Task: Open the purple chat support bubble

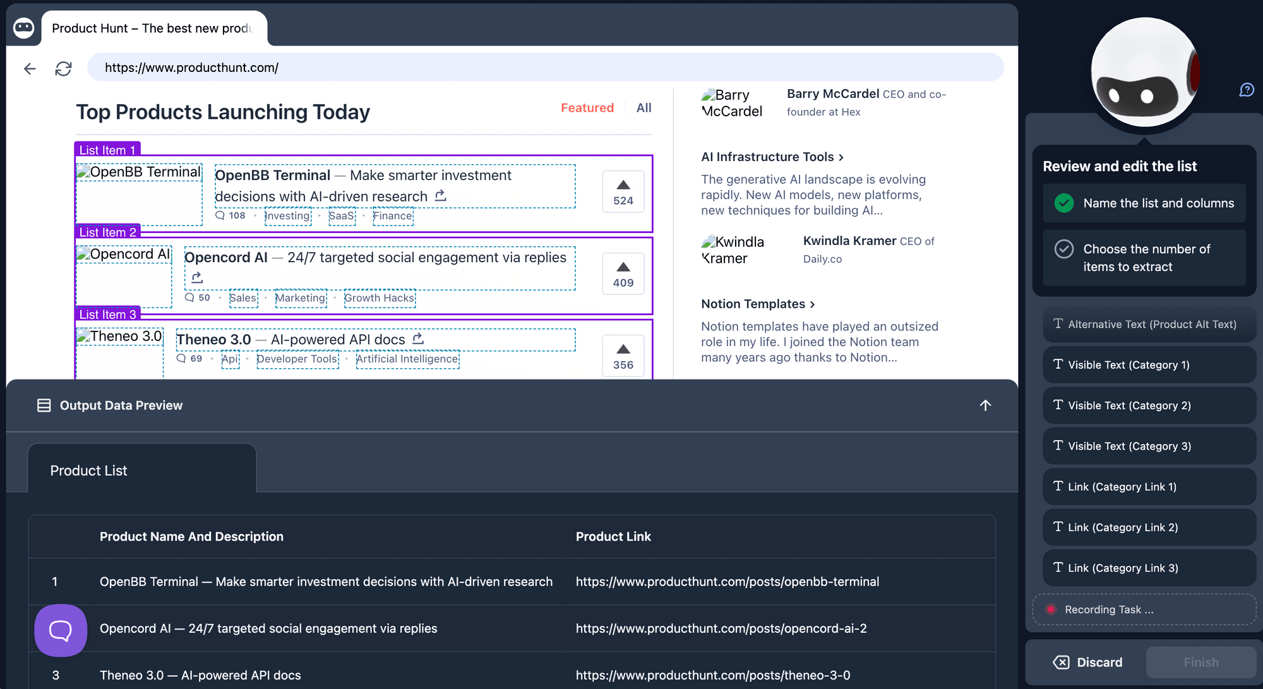Action: coord(61,630)
